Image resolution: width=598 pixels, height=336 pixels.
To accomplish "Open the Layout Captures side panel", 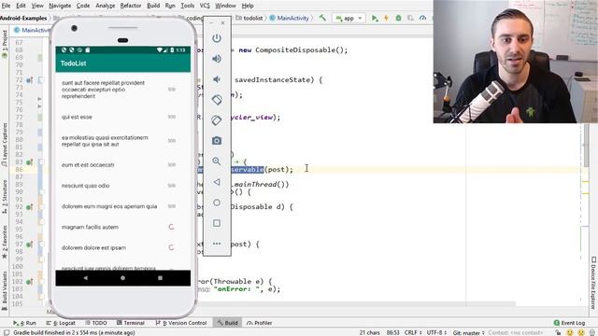I will 5,145.
